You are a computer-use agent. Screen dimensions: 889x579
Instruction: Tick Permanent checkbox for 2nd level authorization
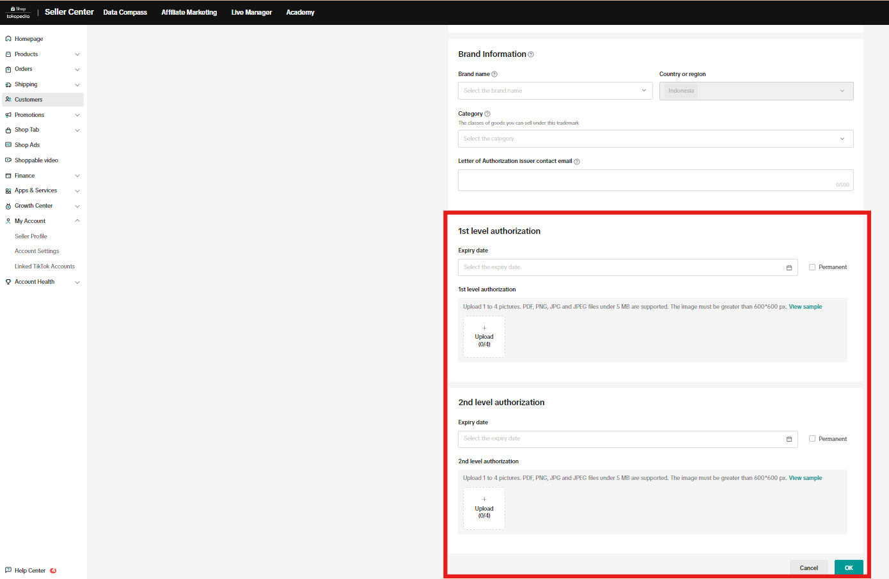(x=812, y=439)
